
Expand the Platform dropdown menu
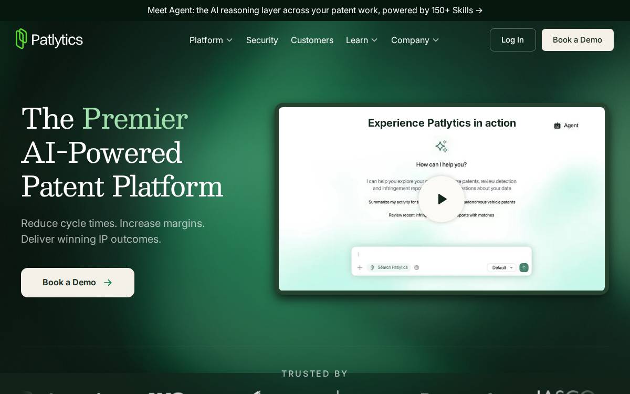click(211, 40)
